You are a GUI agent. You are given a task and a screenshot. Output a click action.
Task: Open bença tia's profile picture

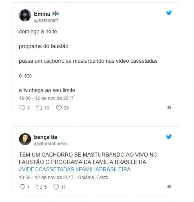click(25, 139)
